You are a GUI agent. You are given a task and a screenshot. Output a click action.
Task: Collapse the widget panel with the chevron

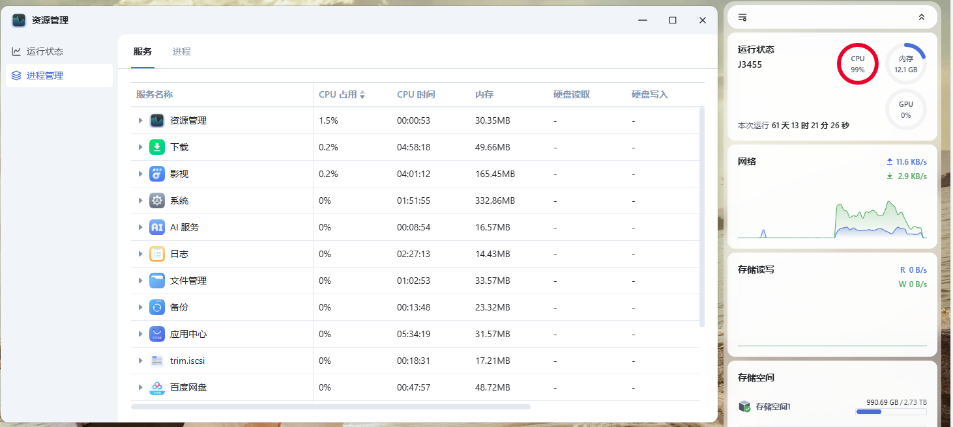tap(921, 17)
